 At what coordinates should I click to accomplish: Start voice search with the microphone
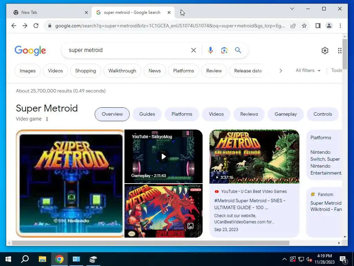(211, 50)
